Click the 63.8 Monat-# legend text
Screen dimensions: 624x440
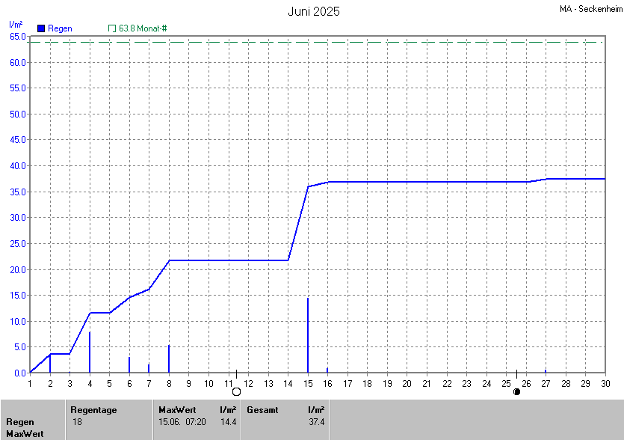[143, 28]
